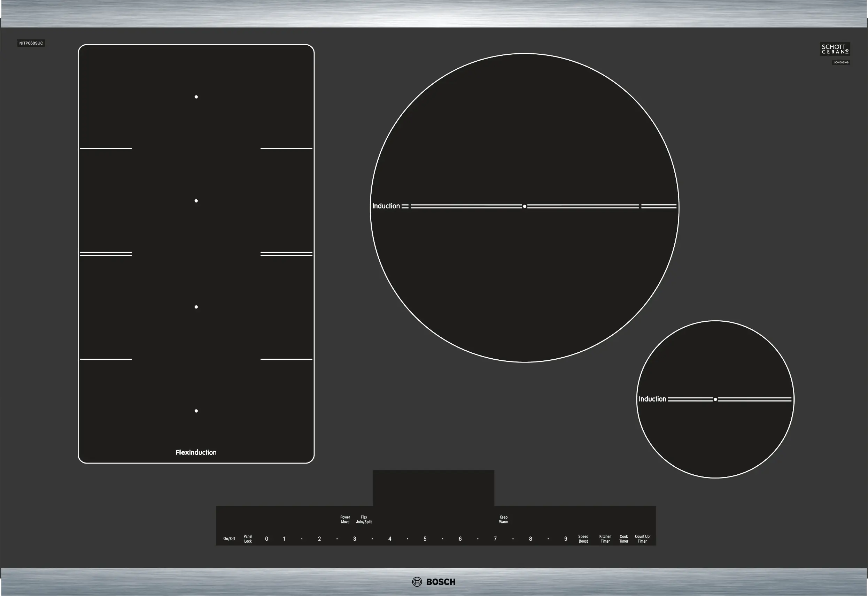Screen dimensions: 868x596
Task: Click the large Induction zone center dot
Action: pos(524,206)
